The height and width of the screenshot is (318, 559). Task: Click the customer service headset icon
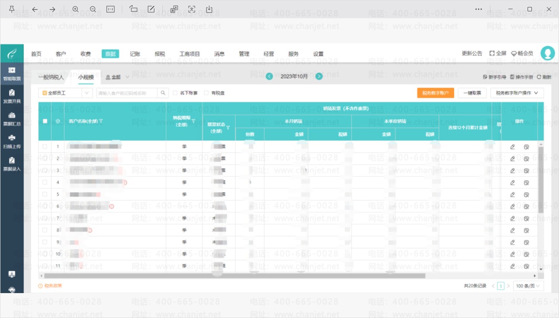12,289
